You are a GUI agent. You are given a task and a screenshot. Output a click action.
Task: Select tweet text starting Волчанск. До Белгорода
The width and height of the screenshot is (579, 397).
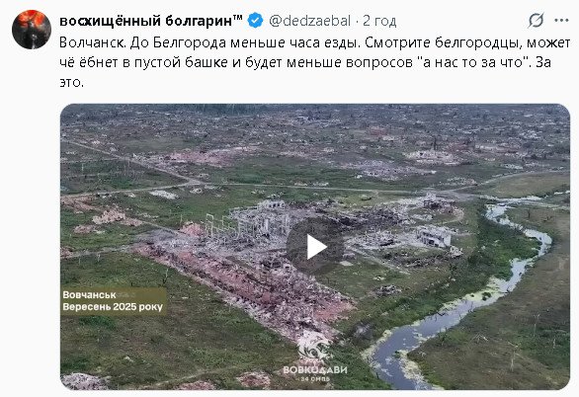coord(314,62)
